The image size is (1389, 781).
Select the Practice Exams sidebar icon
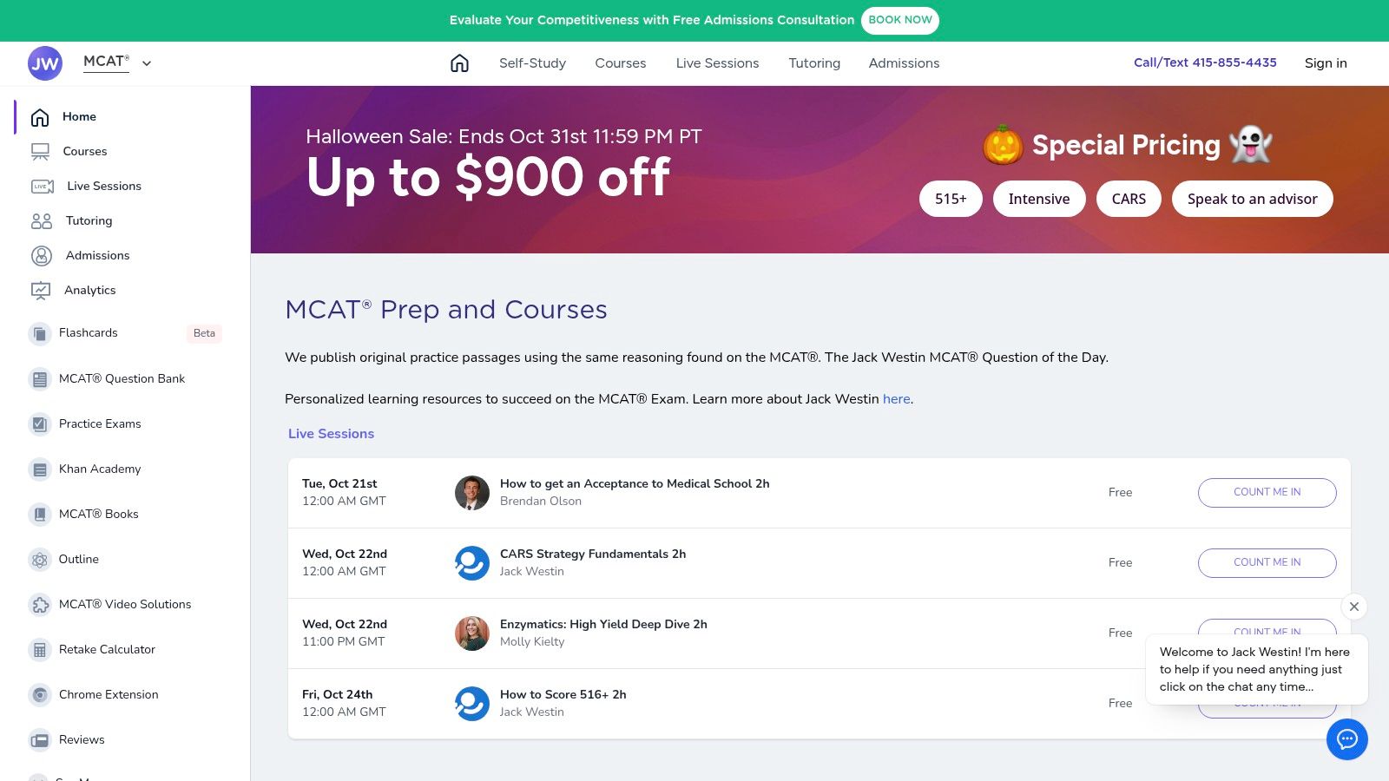[x=40, y=424]
